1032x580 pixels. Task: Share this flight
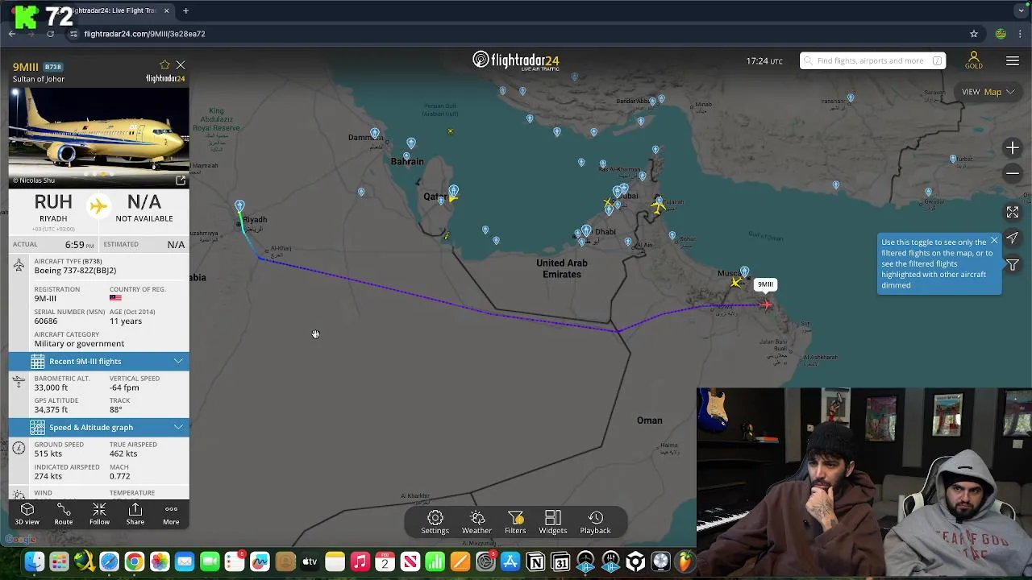point(135,514)
